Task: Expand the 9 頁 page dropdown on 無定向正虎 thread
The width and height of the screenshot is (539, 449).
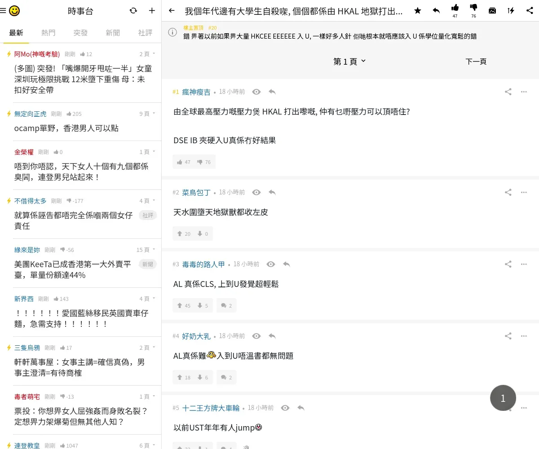Action: tap(147, 114)
